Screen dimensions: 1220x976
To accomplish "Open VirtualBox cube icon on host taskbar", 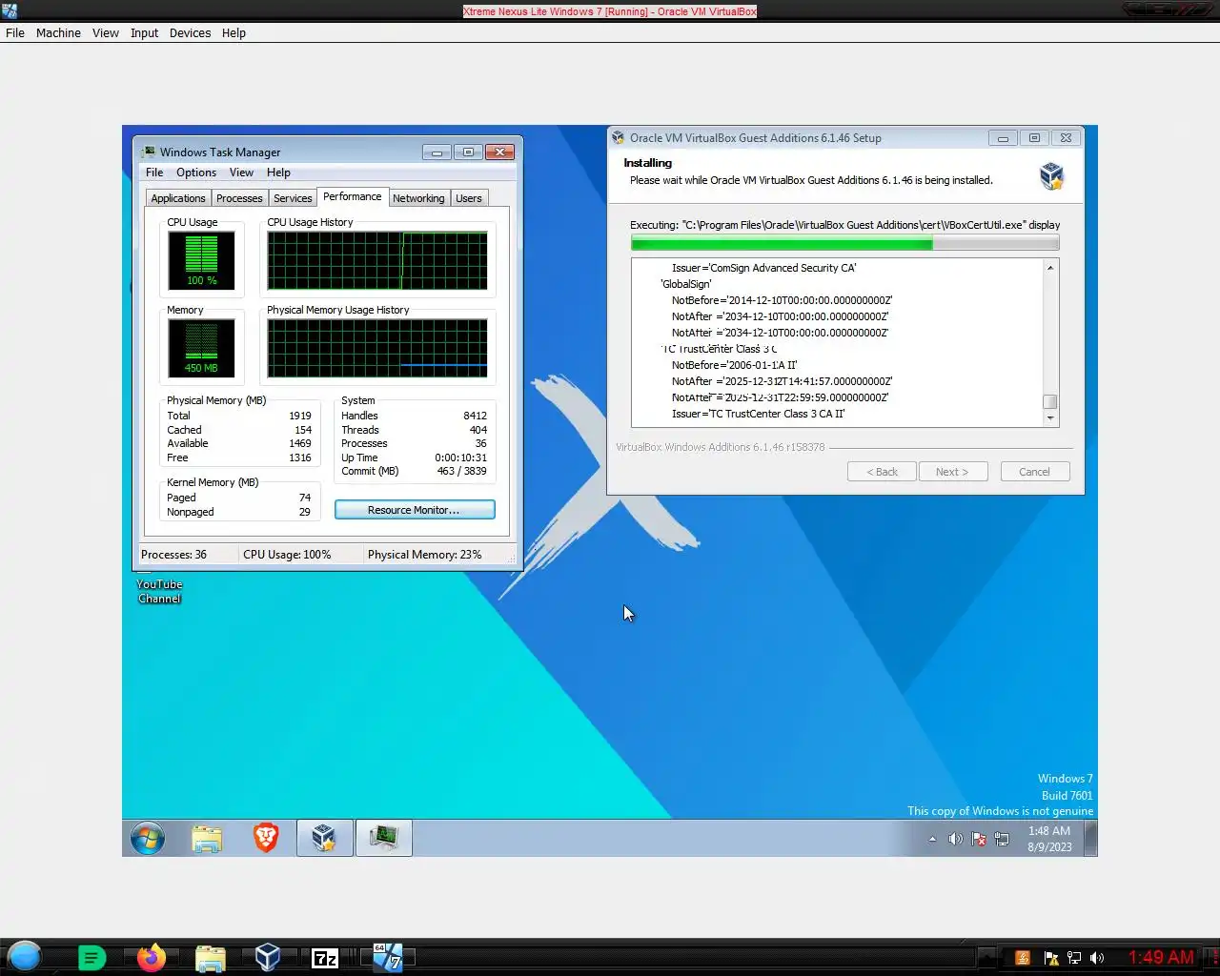I will (x=268, y=957).
